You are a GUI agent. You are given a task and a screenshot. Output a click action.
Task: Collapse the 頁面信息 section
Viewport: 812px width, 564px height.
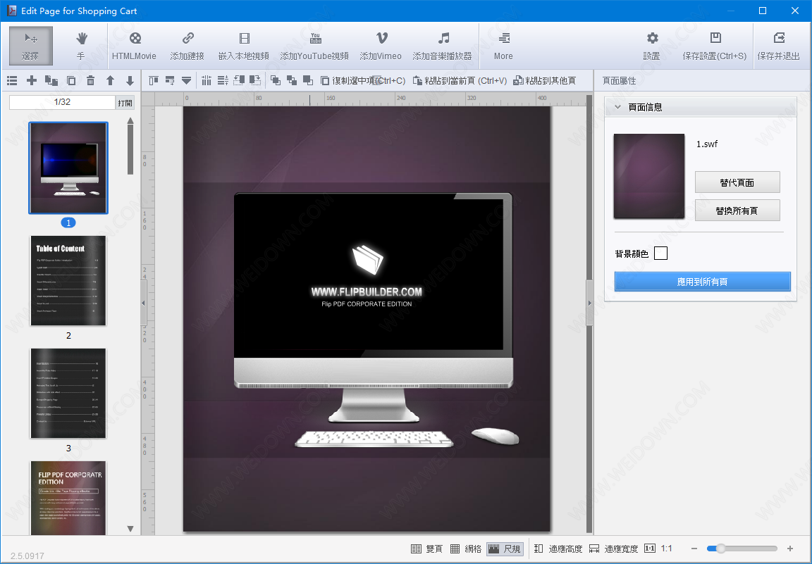[x=617, y=107]
